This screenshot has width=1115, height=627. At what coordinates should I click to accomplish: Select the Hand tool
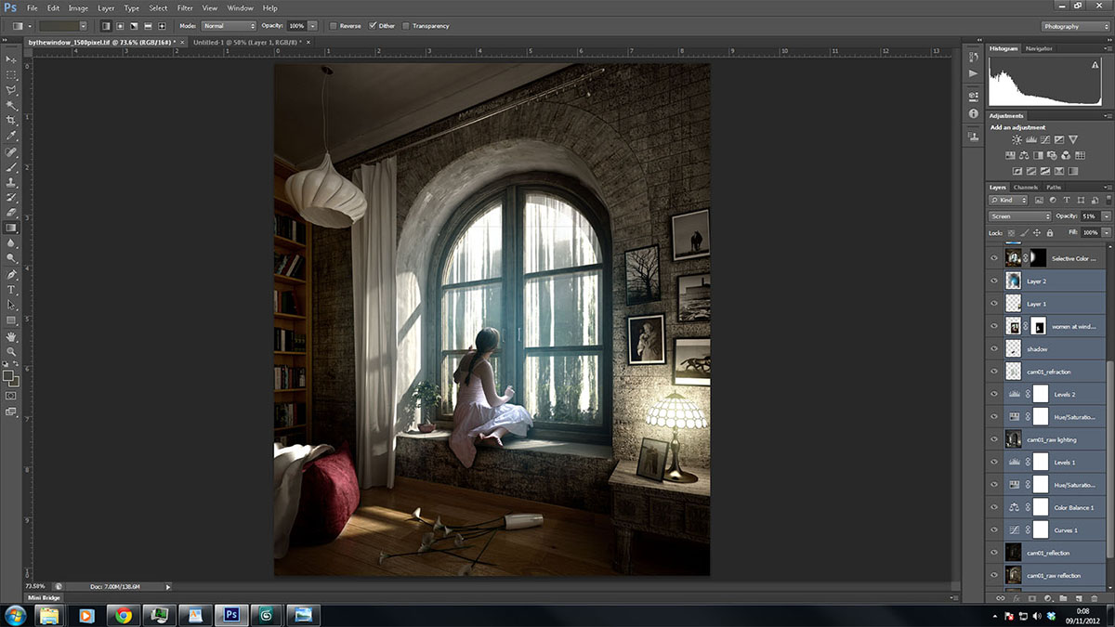[x=11, y=336]
